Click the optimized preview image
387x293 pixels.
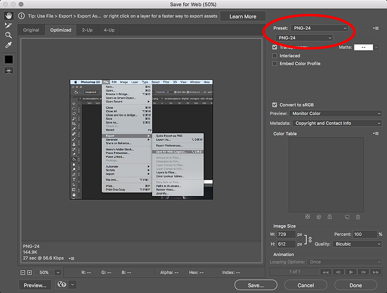pyautogui.click(x=141, y=139)
